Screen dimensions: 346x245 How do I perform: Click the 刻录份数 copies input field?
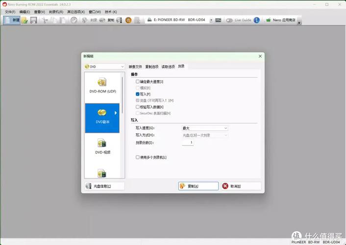(188, 143)
